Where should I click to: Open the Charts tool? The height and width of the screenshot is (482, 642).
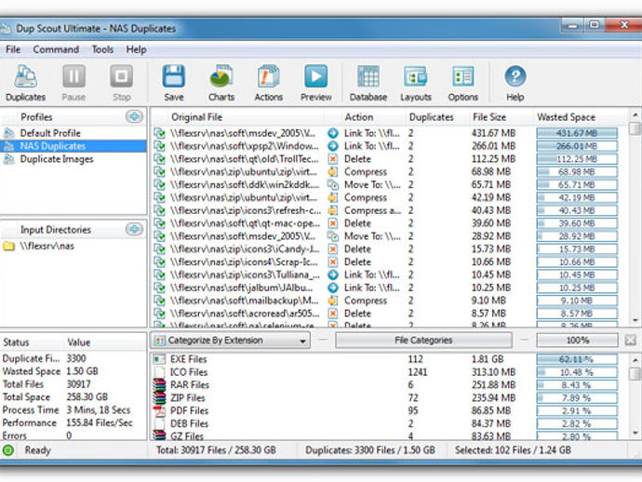coord(221,76)
